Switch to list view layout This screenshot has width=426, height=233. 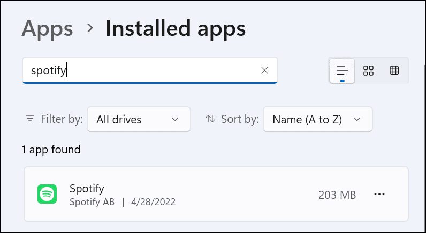point(342,71)
